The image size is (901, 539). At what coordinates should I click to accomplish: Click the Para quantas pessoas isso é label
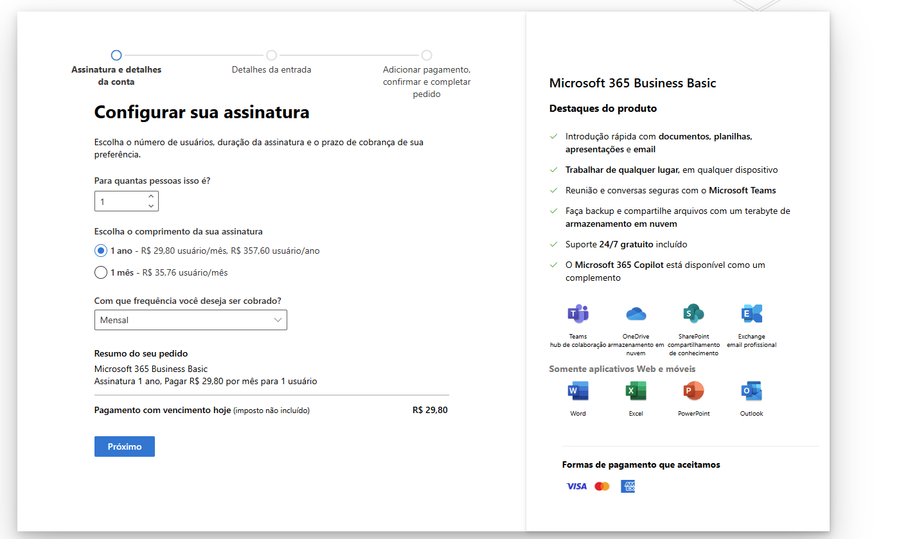coord(152,181)
